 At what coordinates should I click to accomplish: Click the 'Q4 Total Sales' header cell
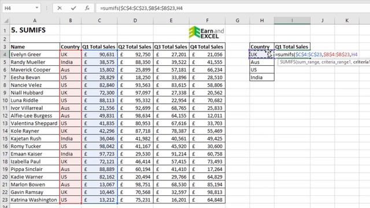207,47
